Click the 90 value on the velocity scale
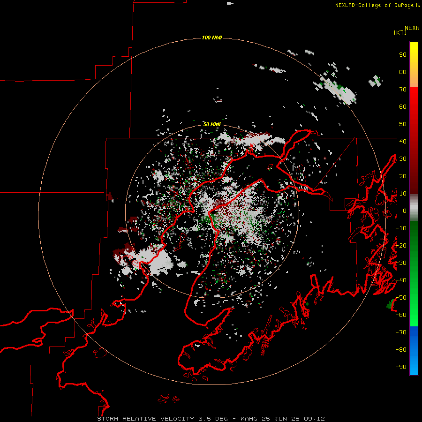The height and width of the screenshot is (422, 422). tap(403, 55)
